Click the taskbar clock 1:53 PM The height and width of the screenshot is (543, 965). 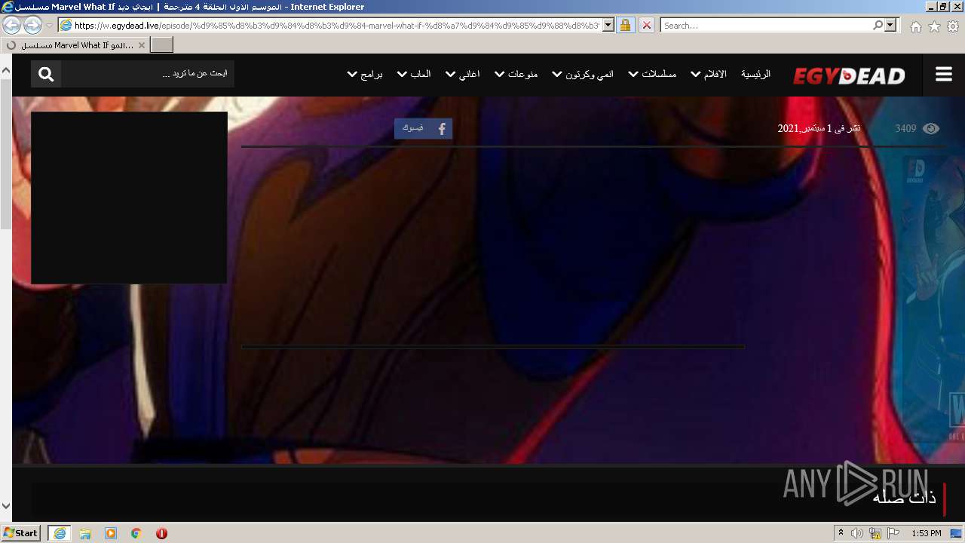[x=927, y=533]
